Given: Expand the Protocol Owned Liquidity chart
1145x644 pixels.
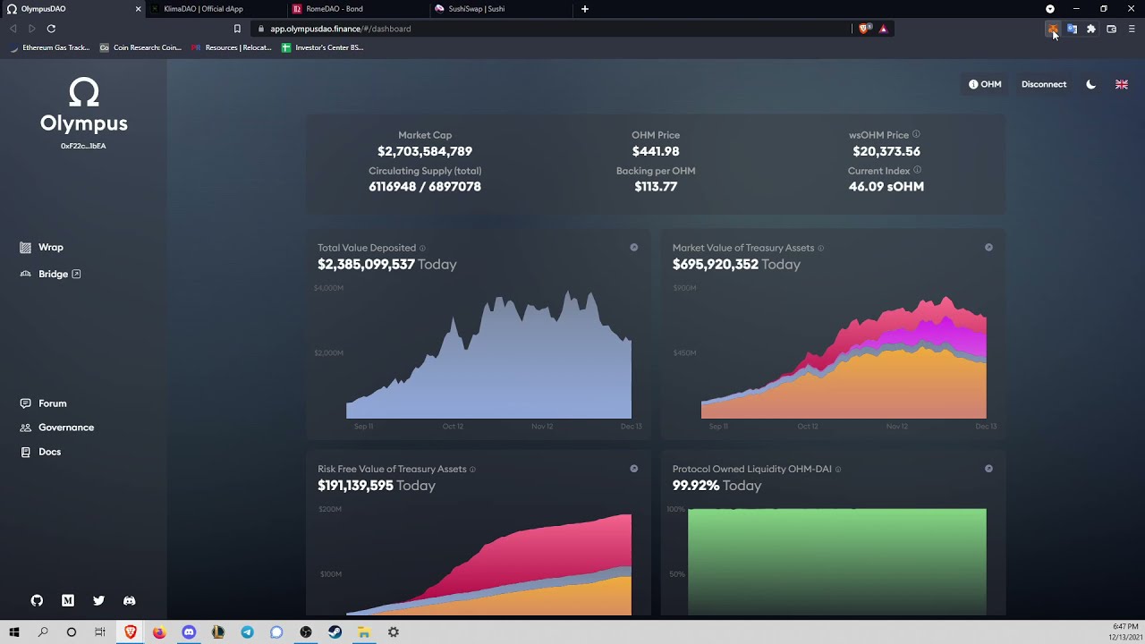Looking at the screenshot, I should pyautogui.click(x=988, y=468).
